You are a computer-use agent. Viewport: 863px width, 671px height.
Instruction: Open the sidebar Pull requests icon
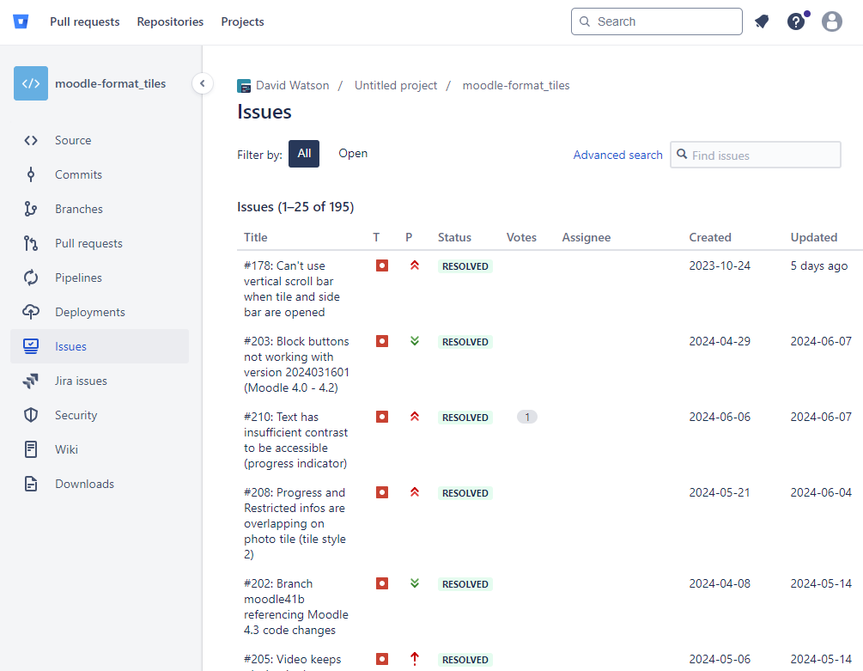tap(31, 243)
